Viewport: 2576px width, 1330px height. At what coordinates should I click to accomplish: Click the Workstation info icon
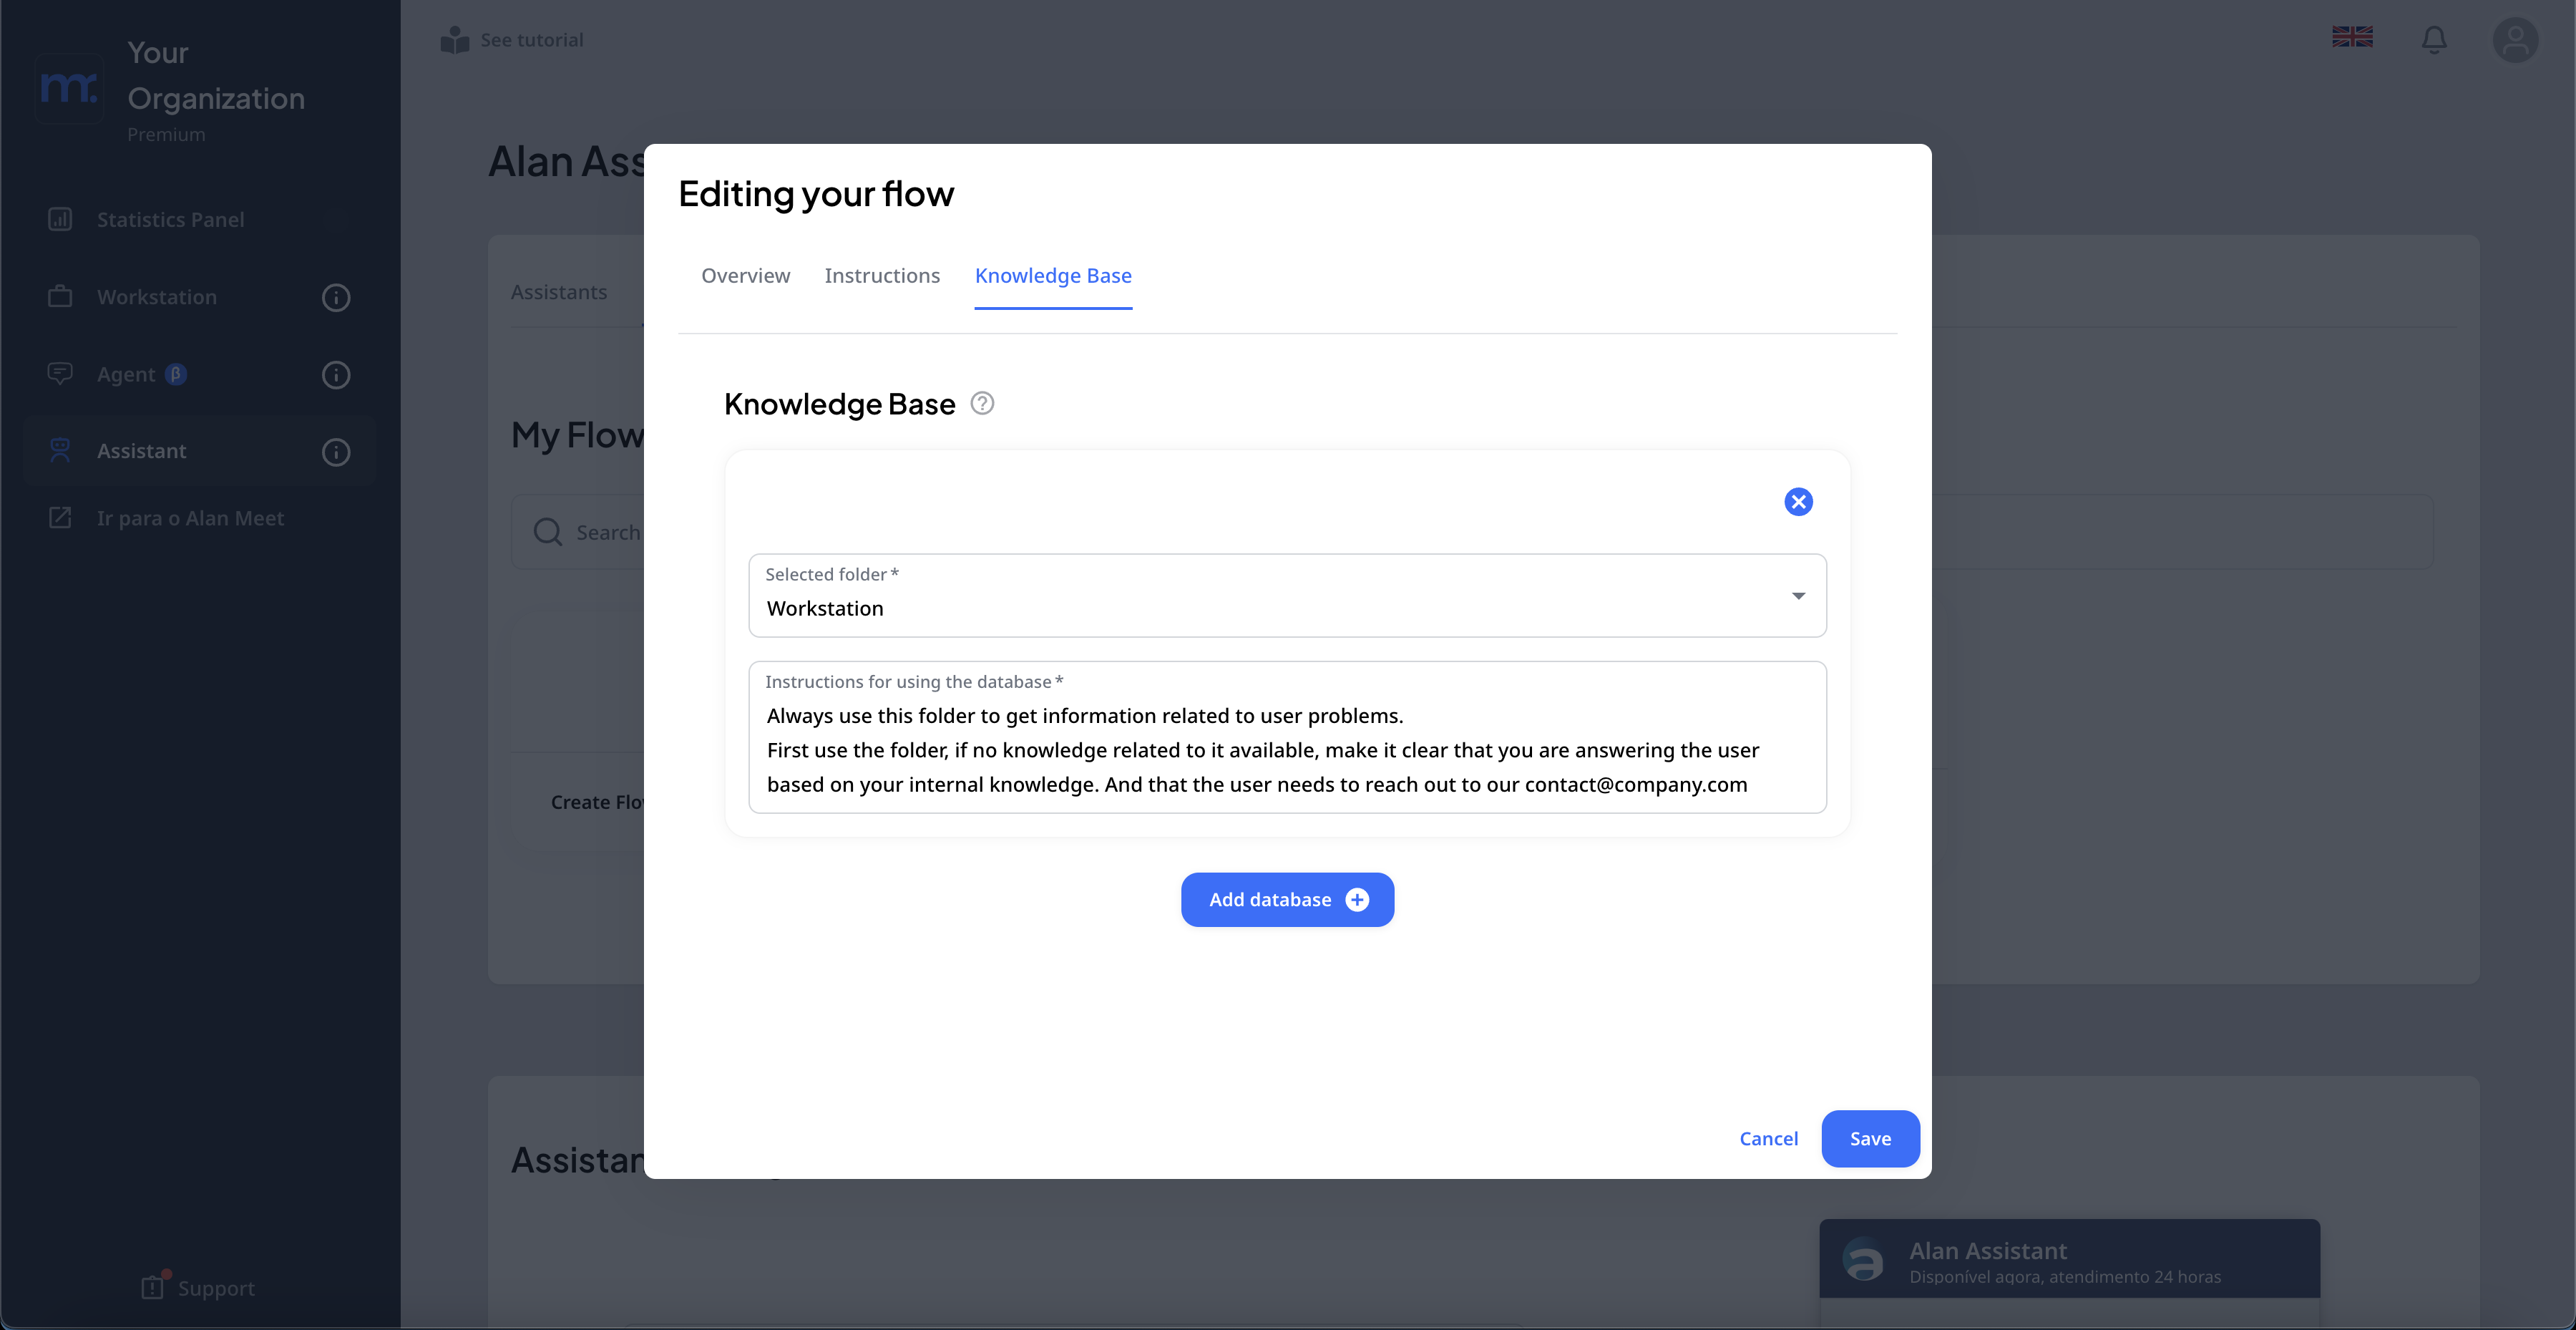(336, 297)
